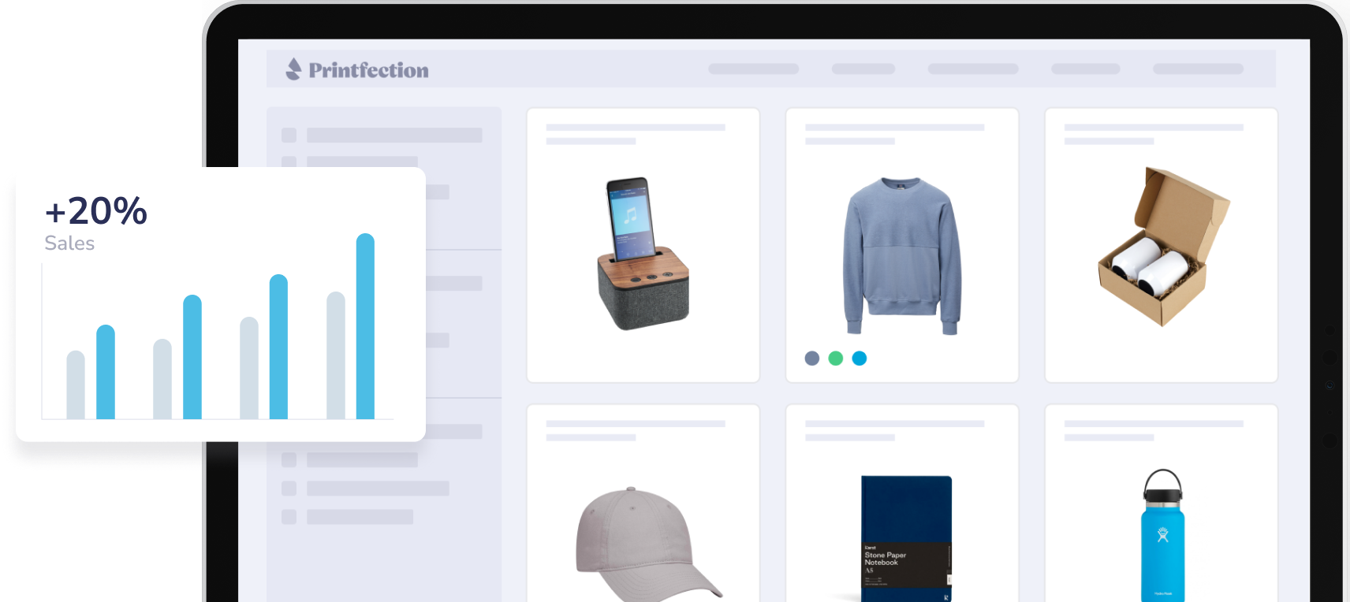Select the blue water bottle product
The height and width of the screenshot is (602, 1350).
point(1163,536)
